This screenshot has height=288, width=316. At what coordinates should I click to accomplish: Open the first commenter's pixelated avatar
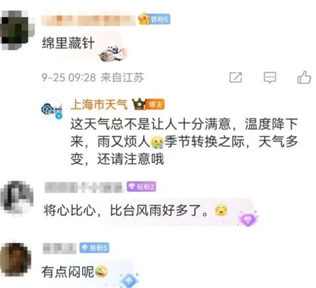[x=17, y=30]
